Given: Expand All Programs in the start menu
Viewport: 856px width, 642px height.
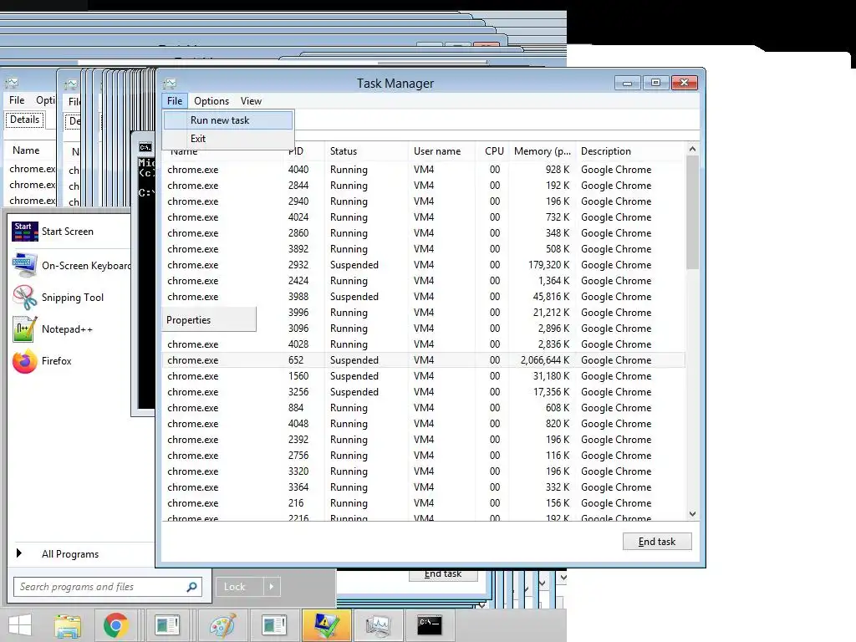Looking at the screenshot, I should point(70,554).
